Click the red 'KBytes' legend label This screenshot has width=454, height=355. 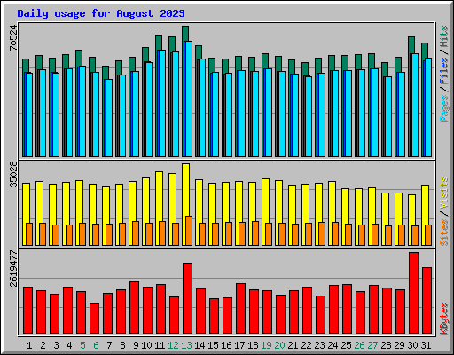click(x=444, y=319)
